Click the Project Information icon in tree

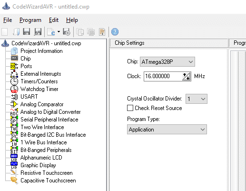(x=14, y=51)
